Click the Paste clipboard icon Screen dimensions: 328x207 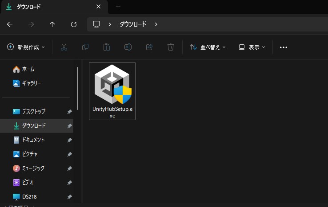[x=107, y=47]
